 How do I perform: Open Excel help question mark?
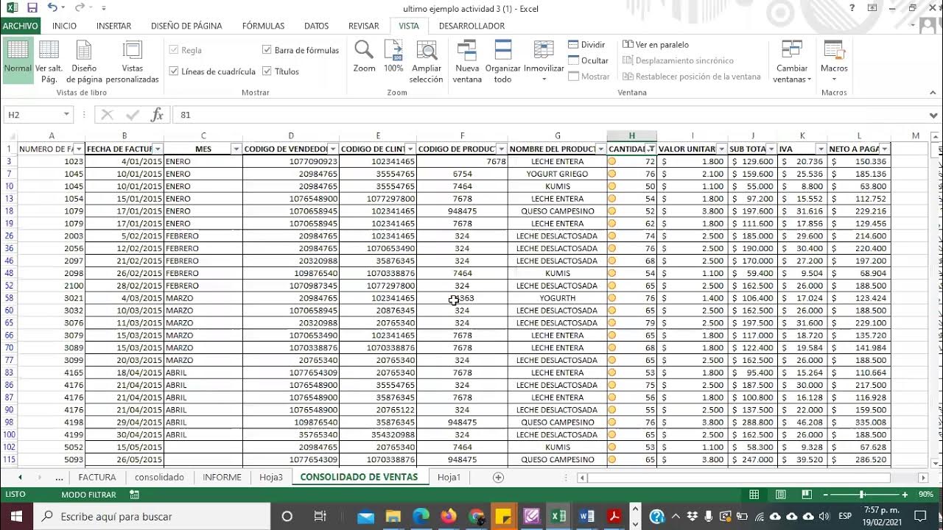pyautogui.click(x=852, y=8)
